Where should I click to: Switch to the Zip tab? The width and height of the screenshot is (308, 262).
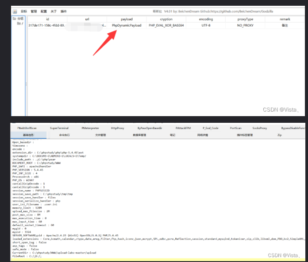pyautogui.click(x=280, y=135)
